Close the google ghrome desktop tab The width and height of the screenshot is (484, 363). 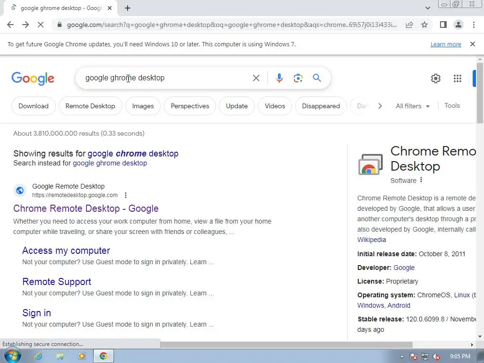click(x=110, y=8)
